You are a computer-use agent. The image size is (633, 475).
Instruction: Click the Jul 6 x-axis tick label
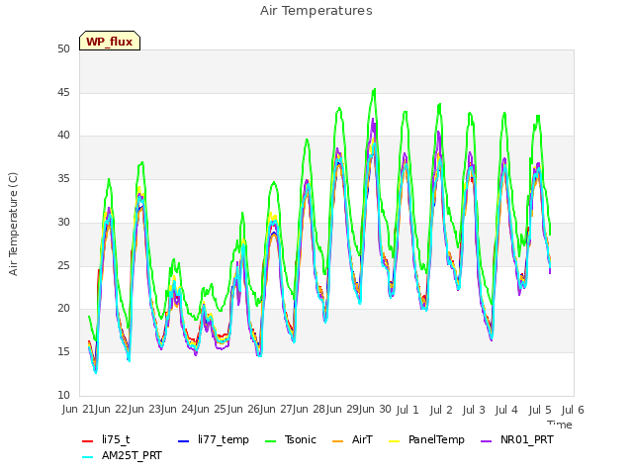(x=573, y=410)
